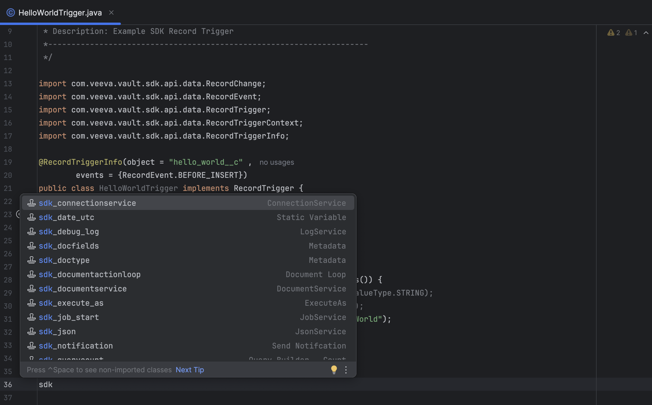Image resolution: width=652 pixels, height=405 pixels.
Task: Click the template stamp icon beside sdk_documentactionloop
Action: [x=32, y=274]
